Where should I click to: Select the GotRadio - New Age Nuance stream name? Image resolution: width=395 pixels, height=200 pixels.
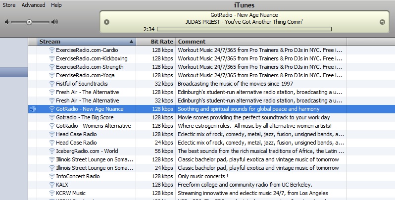tap(90, 109)
